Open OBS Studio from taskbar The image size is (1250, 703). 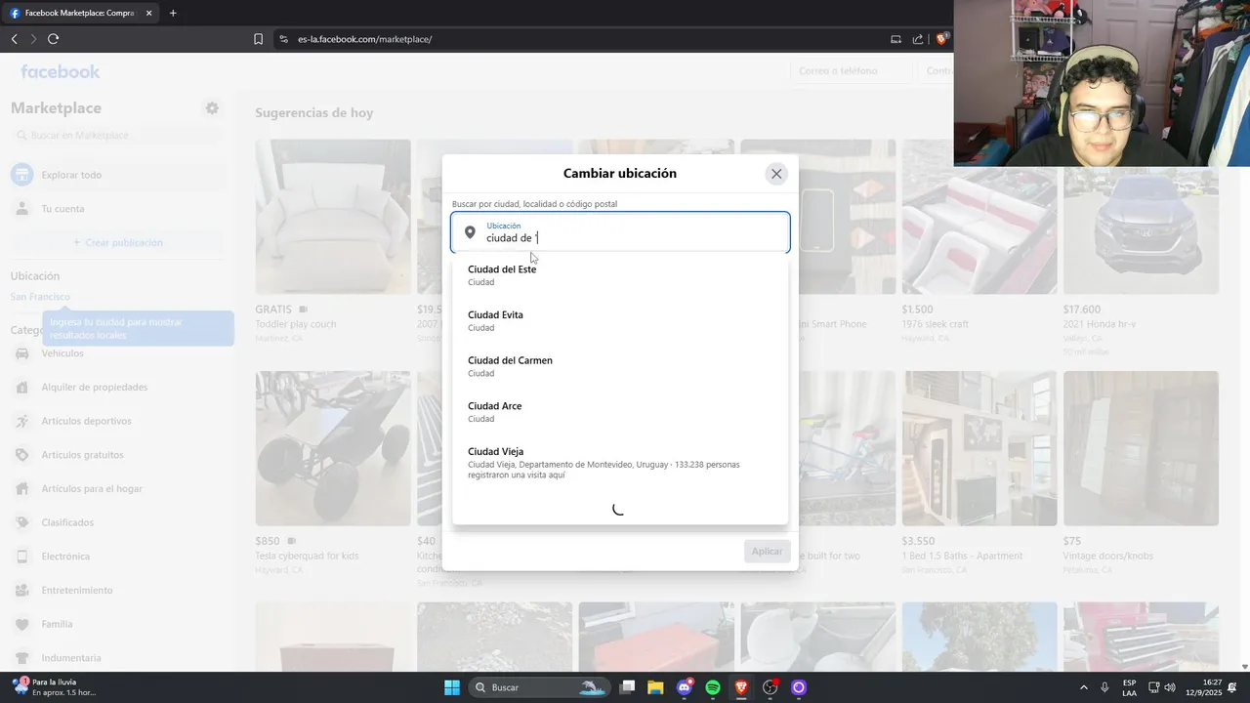pos(771,687)
